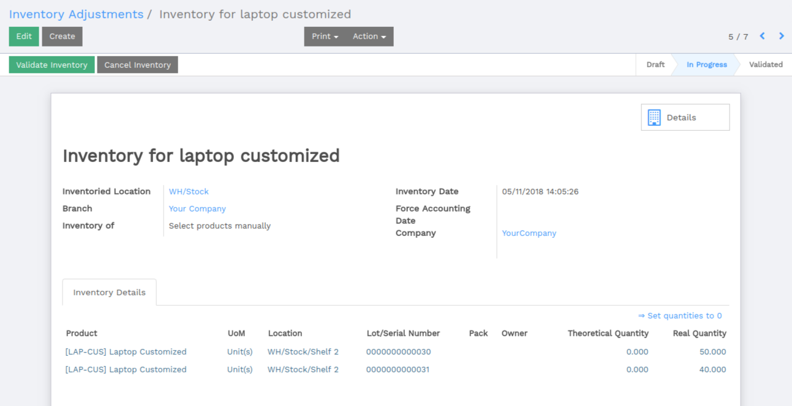The height and width of the screenshot is (406, 792).
Task: Select the Draft status stage
Action: coord(655,65)
